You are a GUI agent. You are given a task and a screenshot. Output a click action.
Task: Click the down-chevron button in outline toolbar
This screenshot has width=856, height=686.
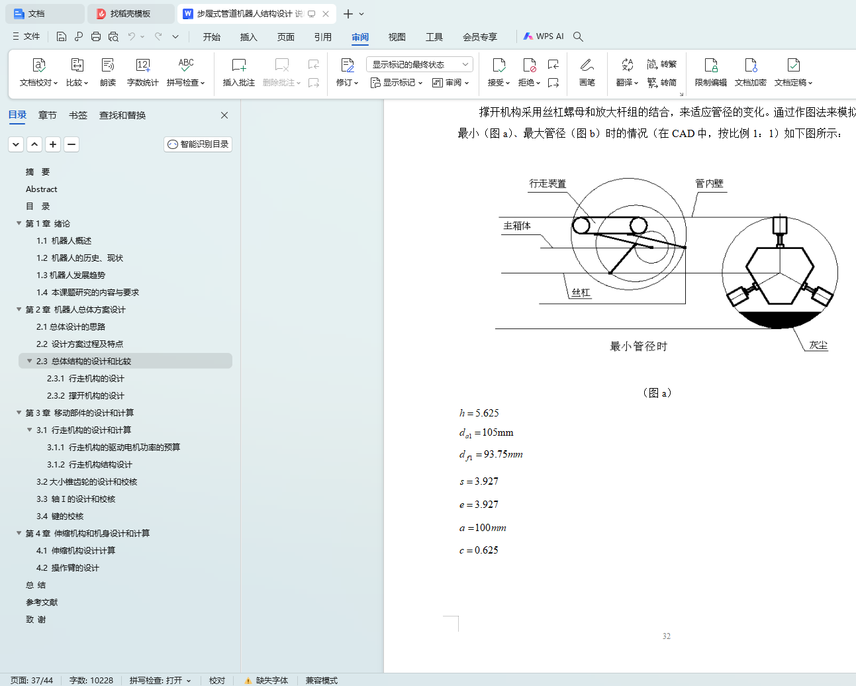16,144
